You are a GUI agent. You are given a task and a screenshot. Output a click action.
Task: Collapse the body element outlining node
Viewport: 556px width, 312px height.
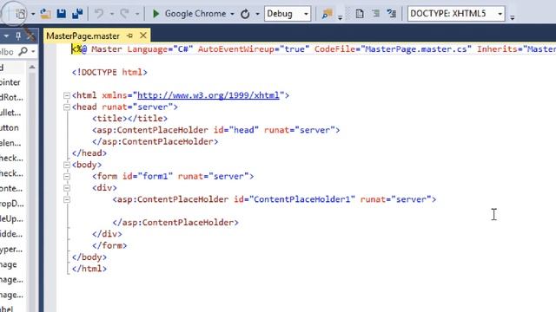67,165
